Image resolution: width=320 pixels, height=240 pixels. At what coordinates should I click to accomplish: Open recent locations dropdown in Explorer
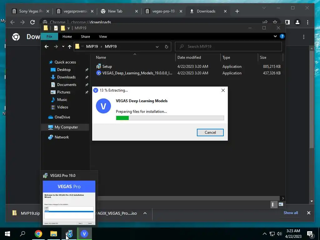click(63, 47)
